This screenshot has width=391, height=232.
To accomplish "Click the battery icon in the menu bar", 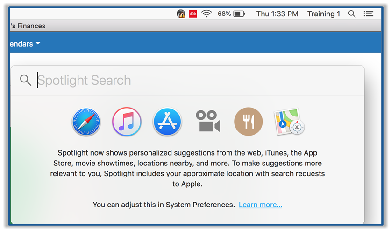I will click(x=239, y=14).
